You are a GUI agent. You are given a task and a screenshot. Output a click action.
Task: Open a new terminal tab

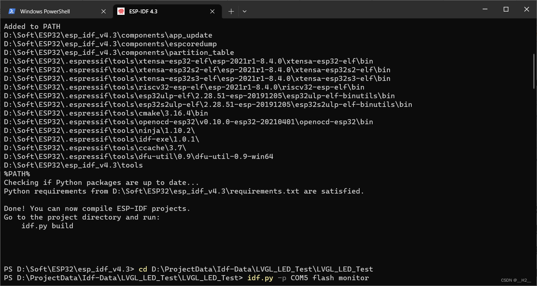tap(231, 12)
